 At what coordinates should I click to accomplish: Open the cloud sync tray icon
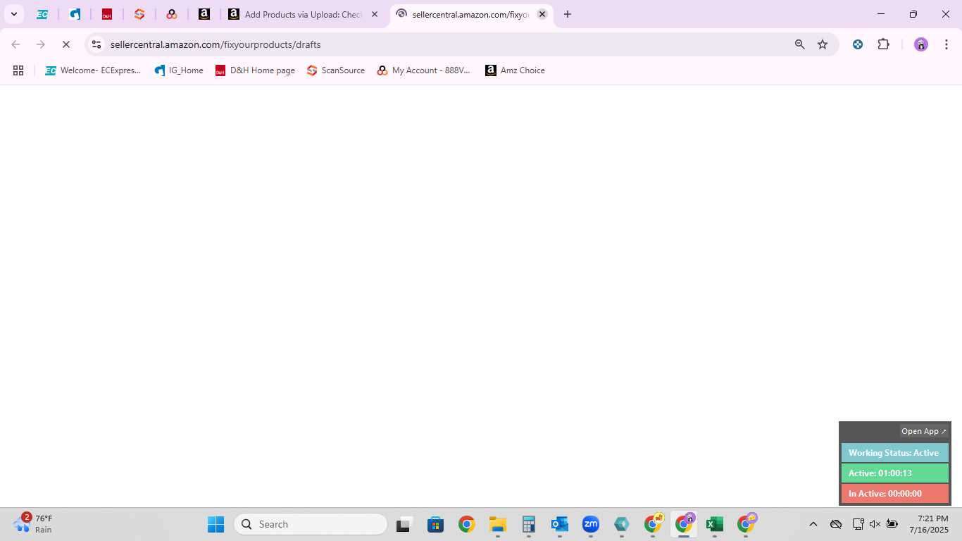pyautogui.click(x=836, y=524)
